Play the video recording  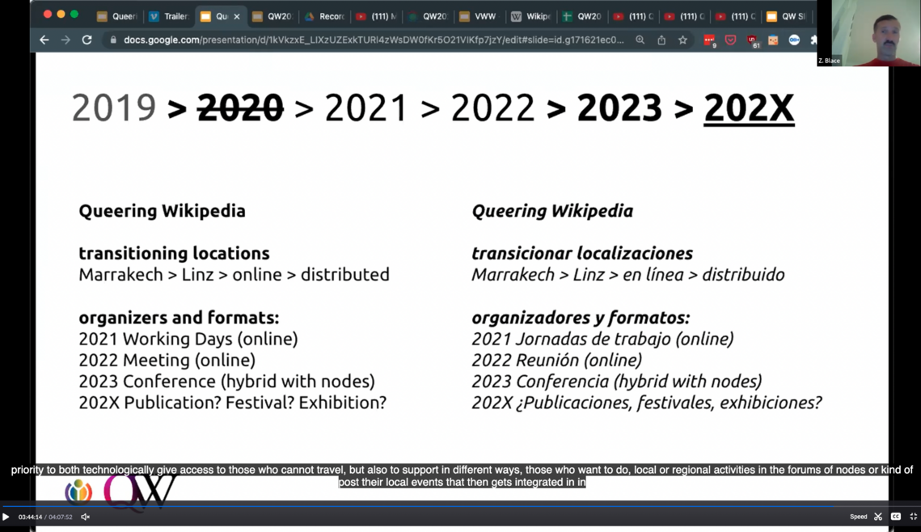(6, 517)
